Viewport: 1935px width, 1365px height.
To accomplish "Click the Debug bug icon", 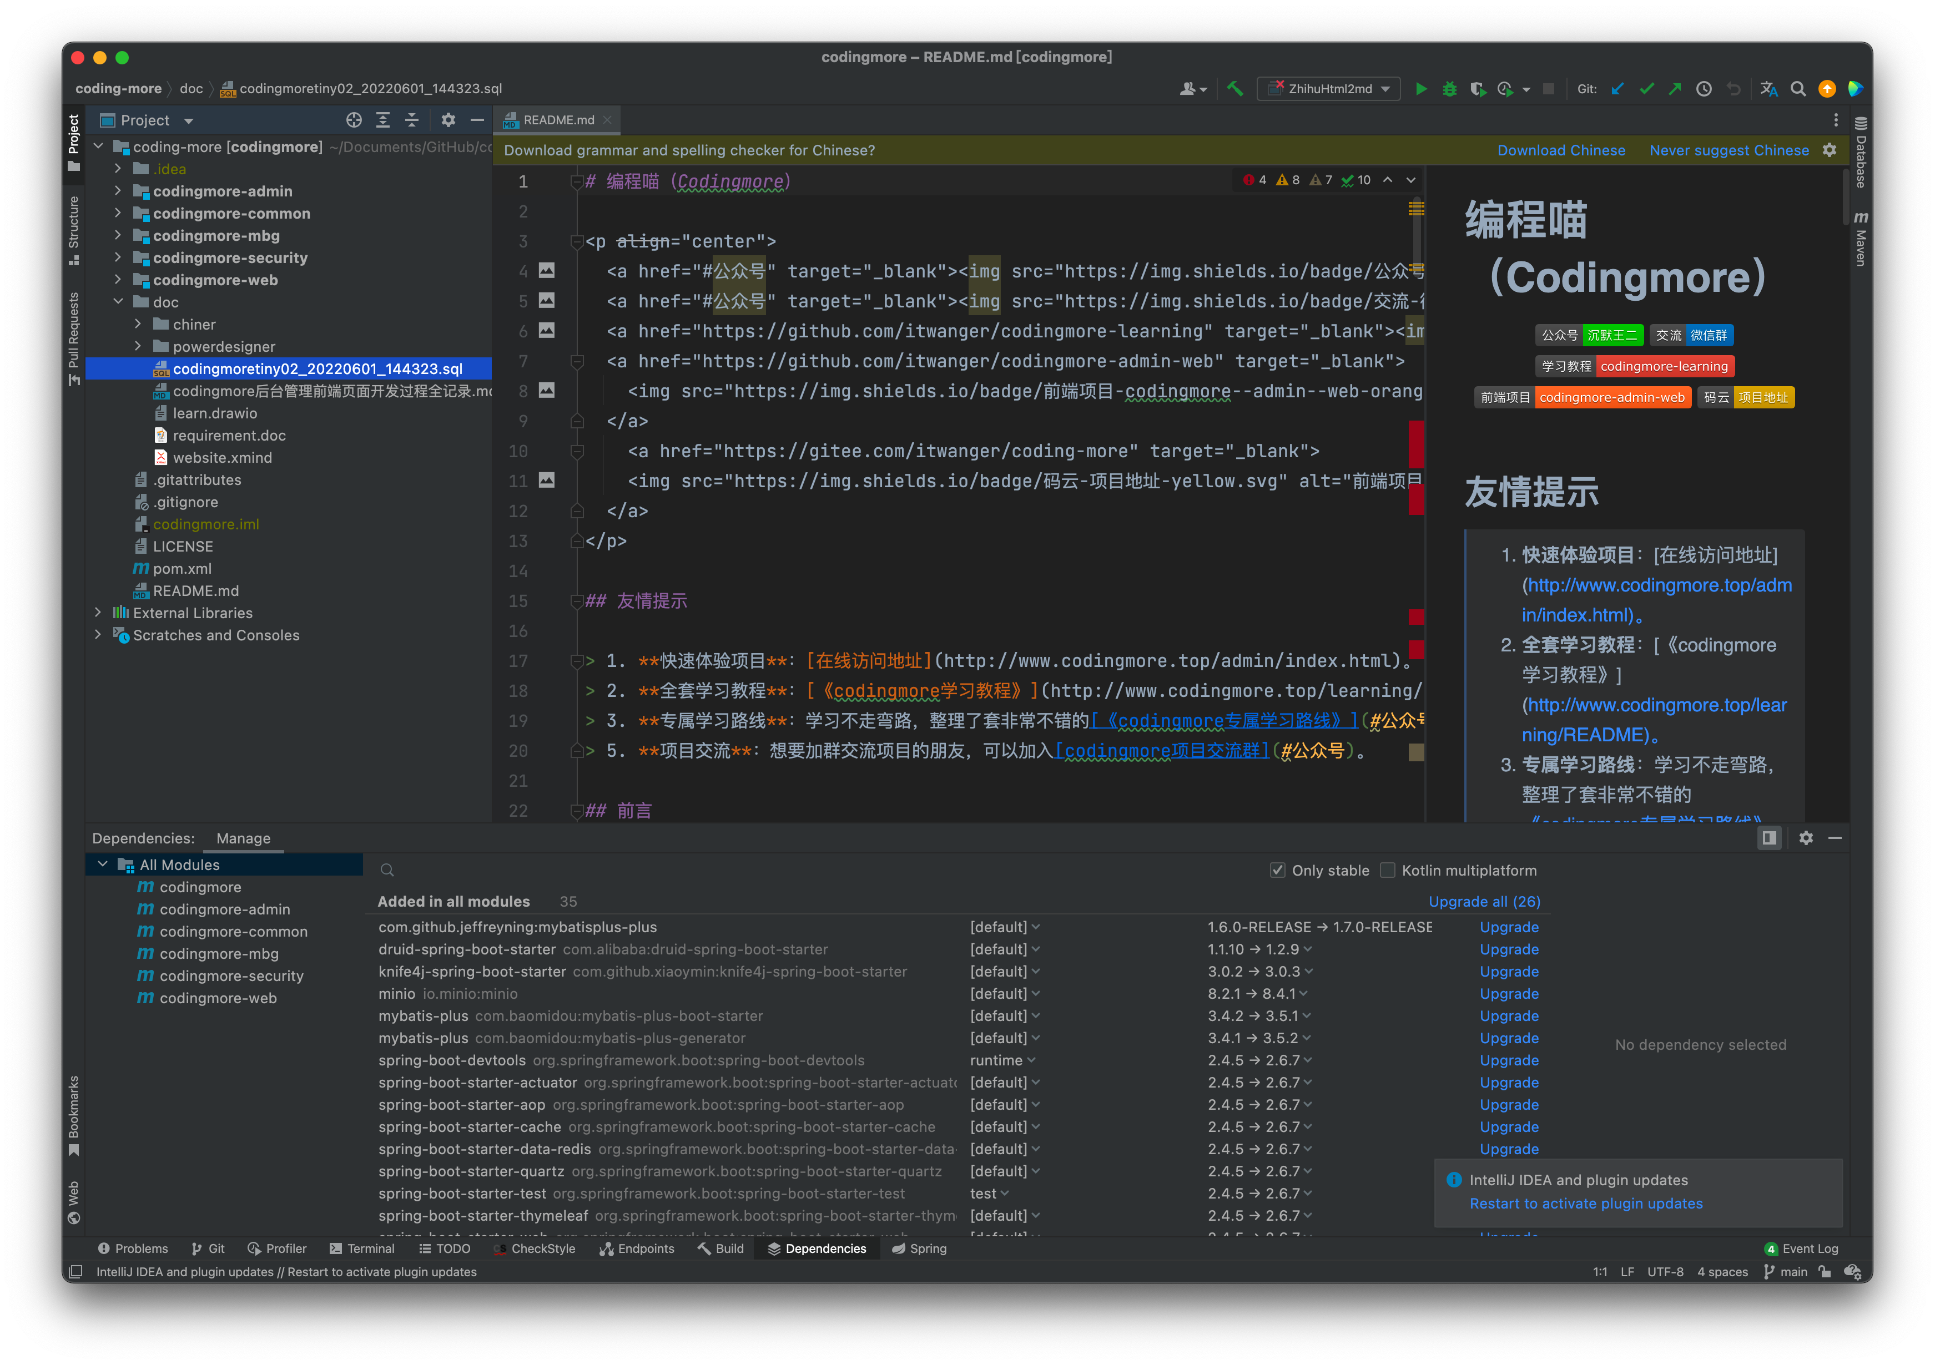I will pyautogui.click(x=1449, y=88).
